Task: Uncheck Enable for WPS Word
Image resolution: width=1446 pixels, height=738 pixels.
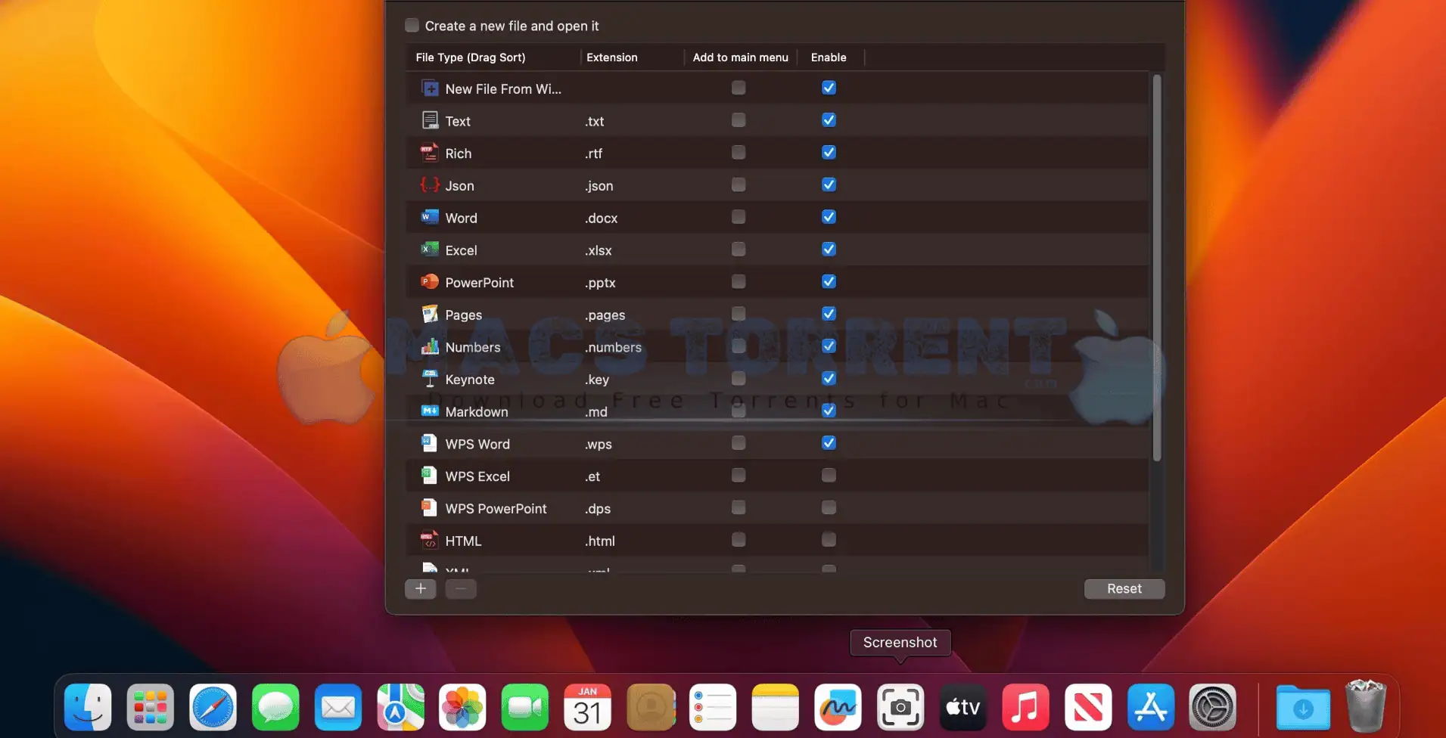Action: [829, 443]
